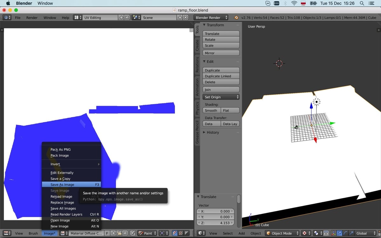This screenshot has height=238, width=381.
Task: Click the editor type icon of the UV/Image editor
Action: pos(5,233)
